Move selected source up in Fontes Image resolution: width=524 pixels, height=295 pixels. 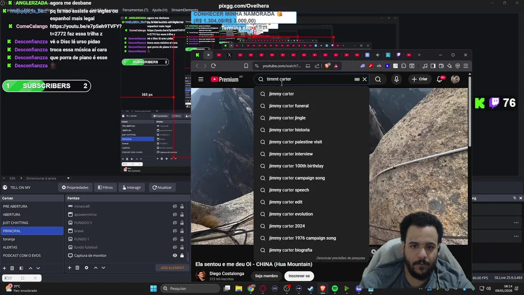pyautogui.click(x=96, y=268)
